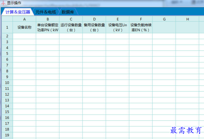Click cell C2 under 运行设备数量
The height and width of the screenshot is (139, 204).
[x=71, y=36]
